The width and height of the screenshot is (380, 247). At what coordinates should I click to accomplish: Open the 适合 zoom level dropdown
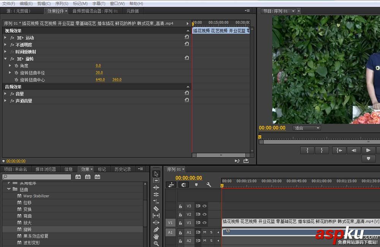[307, 128]
